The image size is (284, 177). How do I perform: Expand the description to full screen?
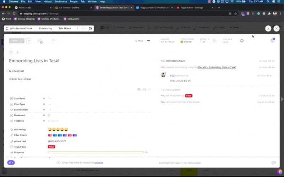click(x=149, y=90)
